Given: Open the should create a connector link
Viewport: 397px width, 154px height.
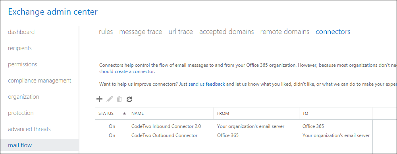Looking at the screenshot, I should click(x=126, y=71).
